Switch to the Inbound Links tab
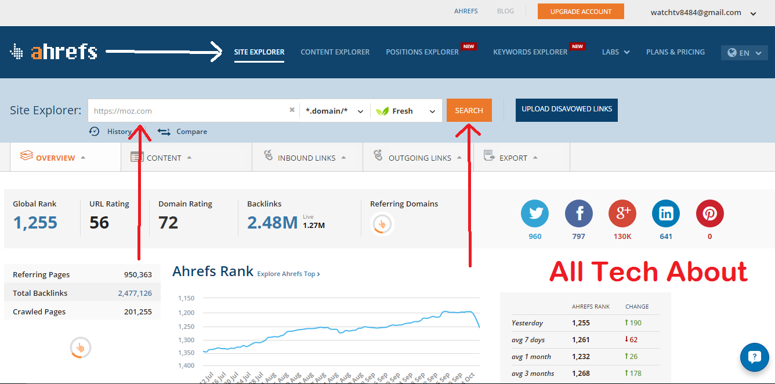 click(307, 157)
